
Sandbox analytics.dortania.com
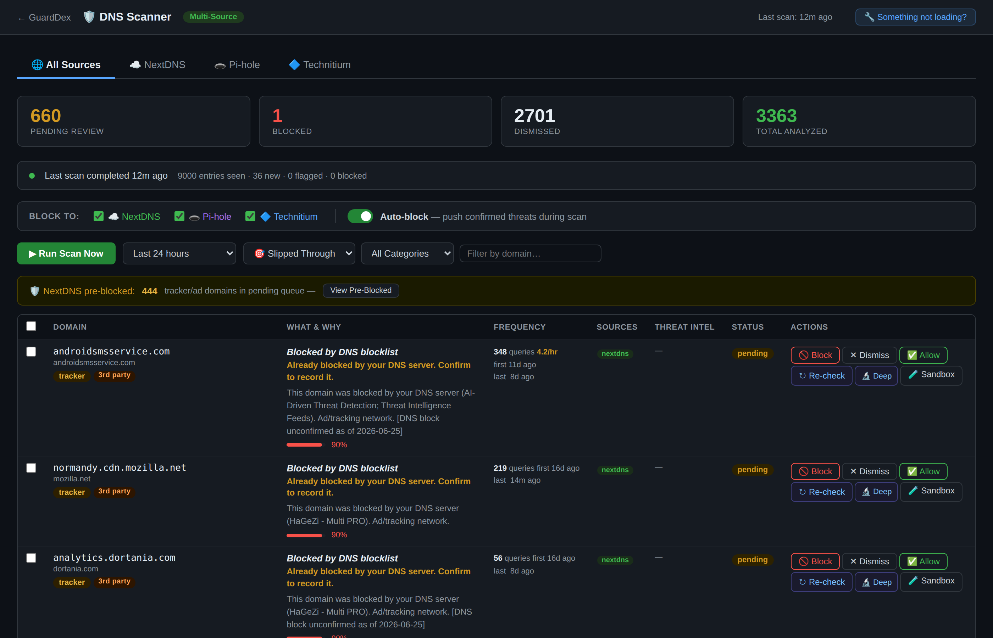[931, 582]
